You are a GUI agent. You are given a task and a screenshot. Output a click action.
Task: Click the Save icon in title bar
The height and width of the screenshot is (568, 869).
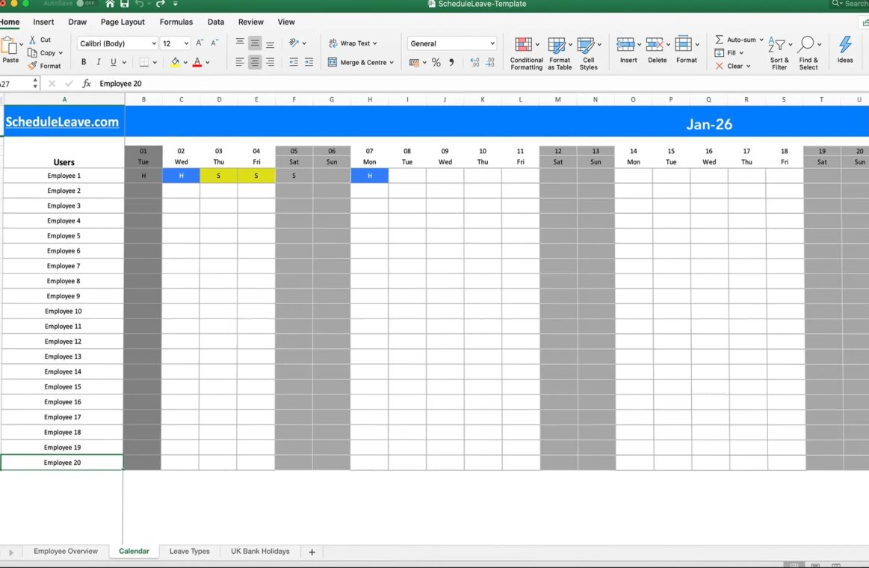click(x=124, y=4)
